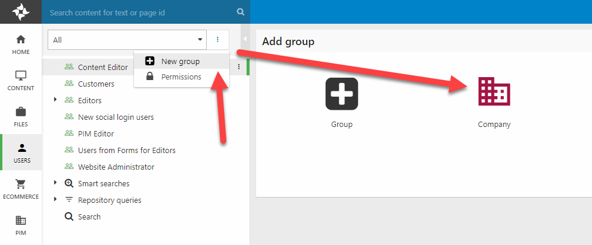This screenshot has height=245, width=592.
Task: Choose New group from context menu
Action: 180,61
